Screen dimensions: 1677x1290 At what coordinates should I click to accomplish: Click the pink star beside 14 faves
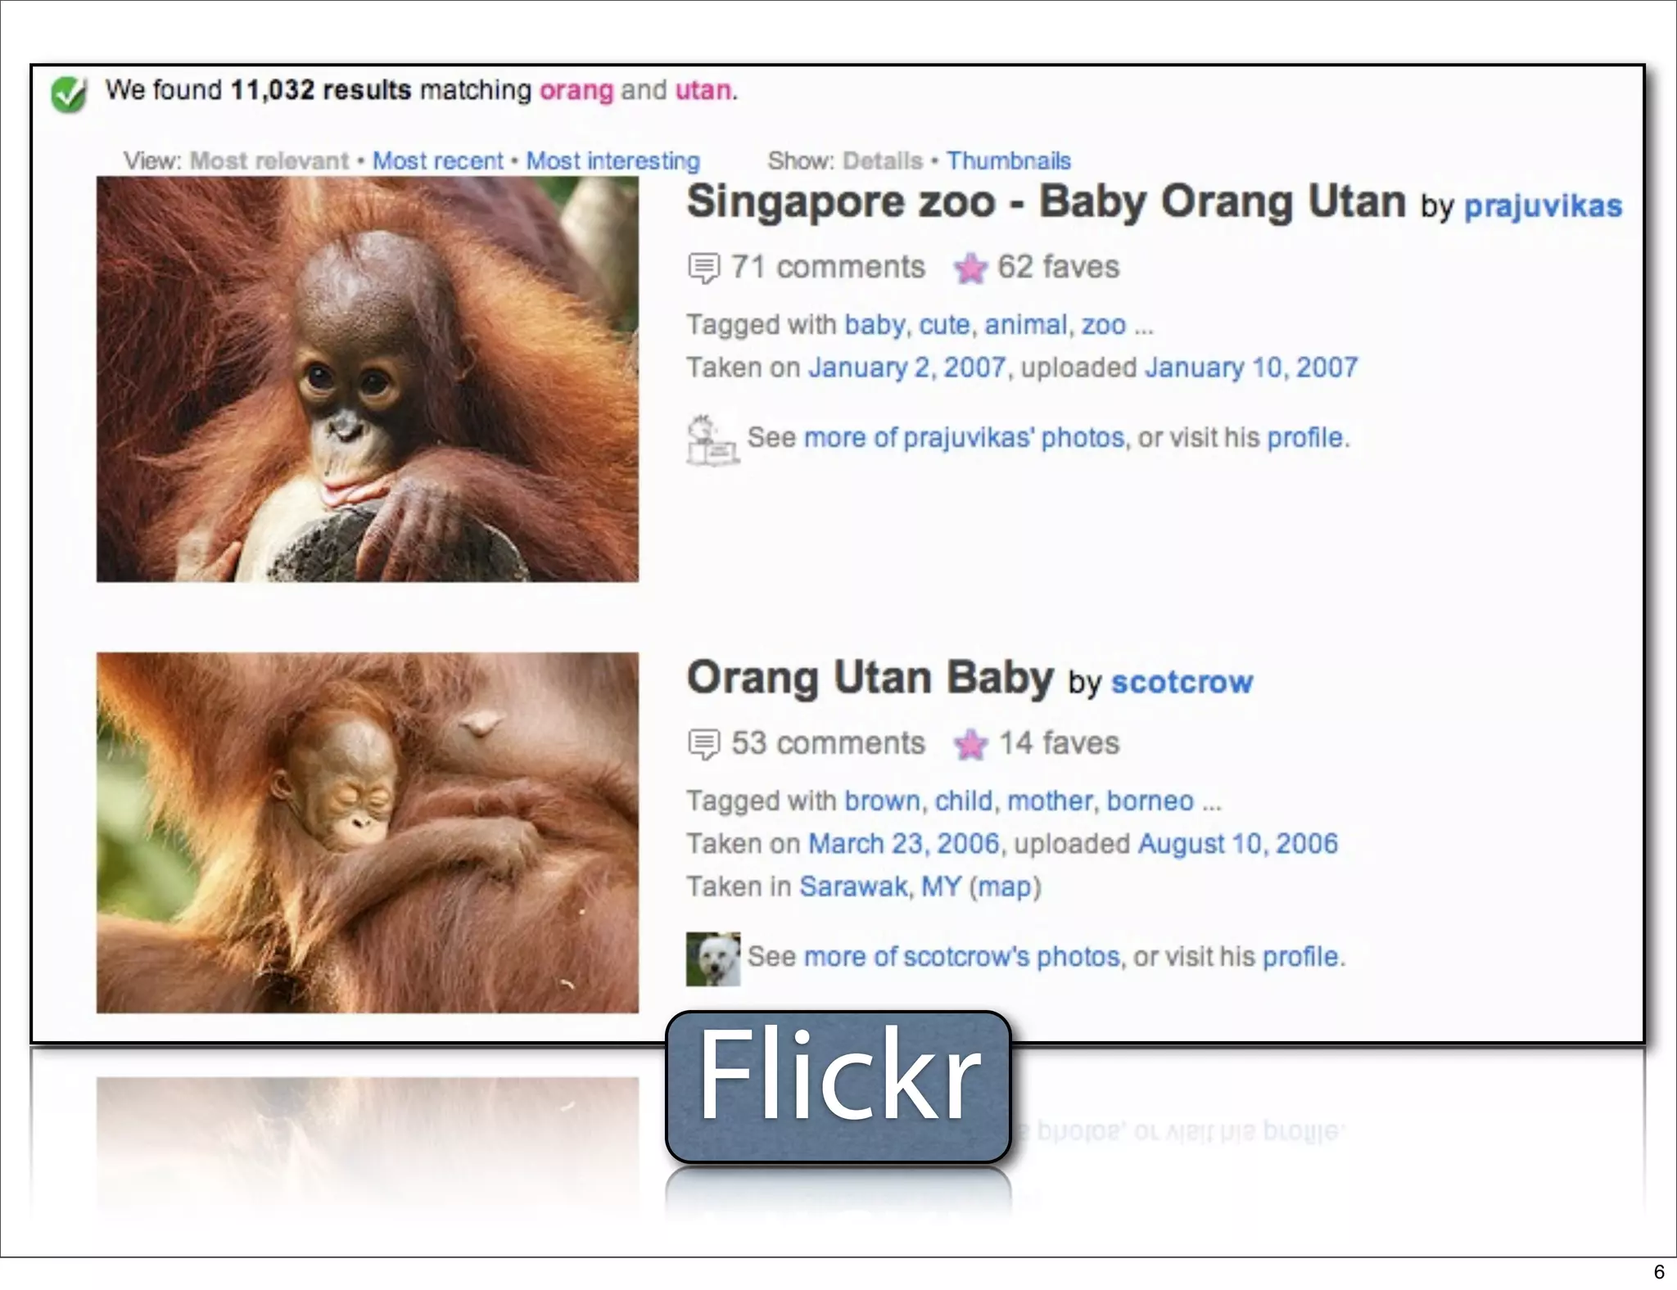tap(970, 744)
